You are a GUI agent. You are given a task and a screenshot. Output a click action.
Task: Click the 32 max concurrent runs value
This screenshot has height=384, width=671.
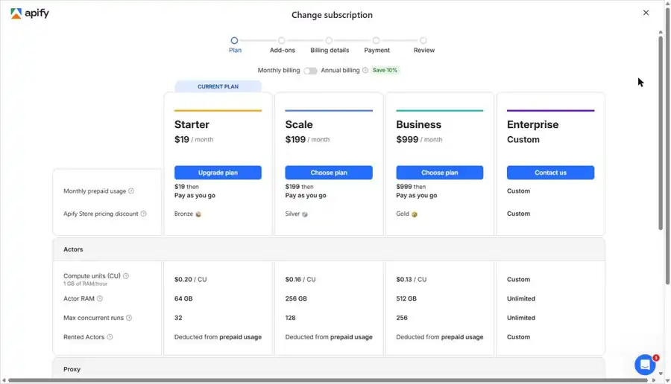[x=178, y=318]
